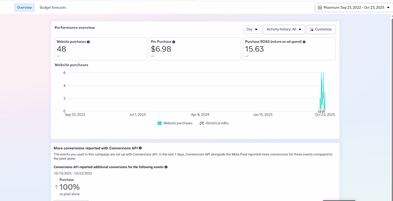Click the 'Jan 15, 2025' axis label

(263, 115)
